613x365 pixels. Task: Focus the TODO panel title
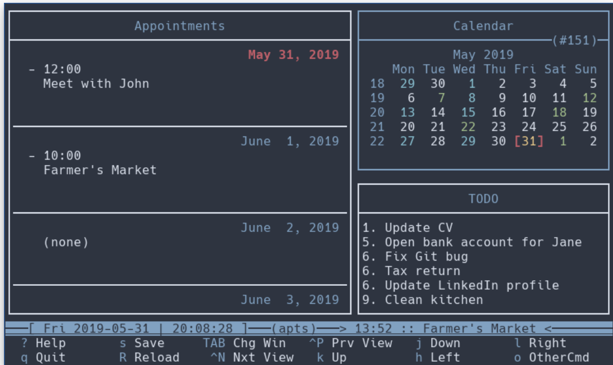(483, 199)
